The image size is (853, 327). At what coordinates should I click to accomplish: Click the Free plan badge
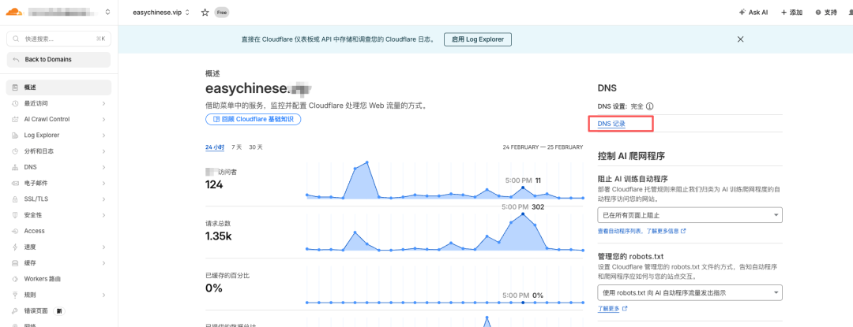[x=221, y=12]
